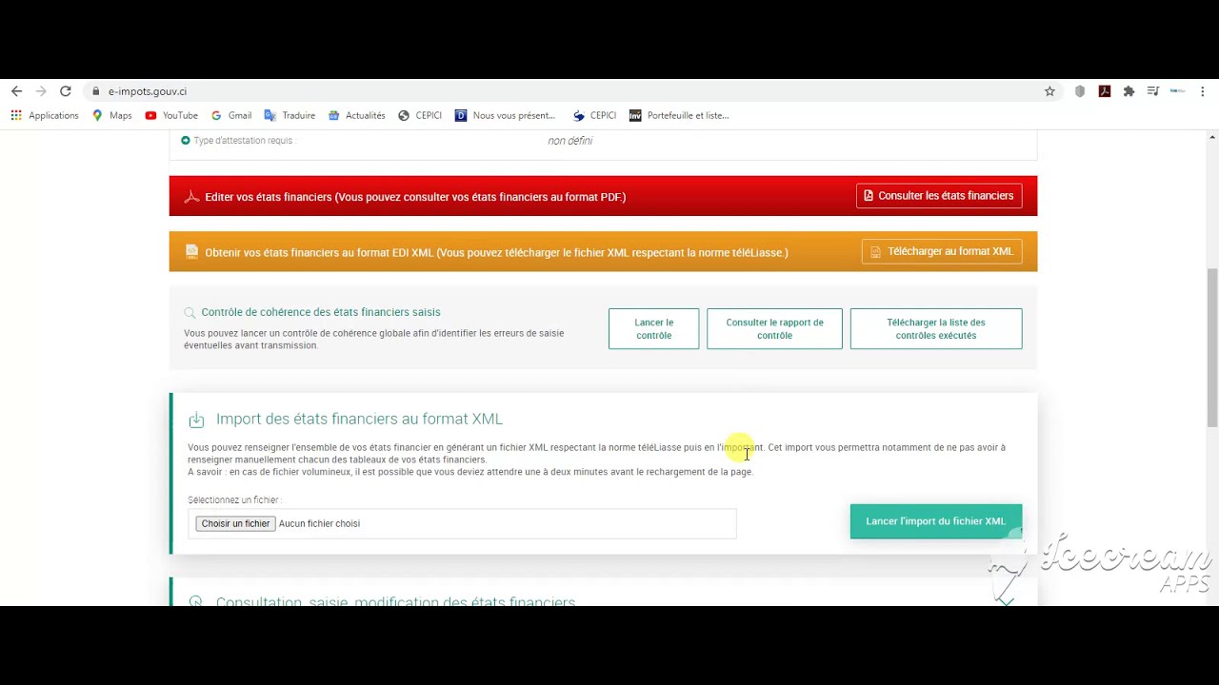Open the YouTube bookmark
The image size is (1219, 685).
click(171, 115)
